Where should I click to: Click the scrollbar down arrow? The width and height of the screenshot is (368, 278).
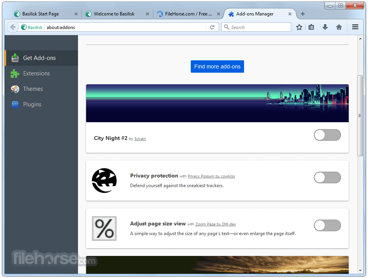[x=360, y=271]
